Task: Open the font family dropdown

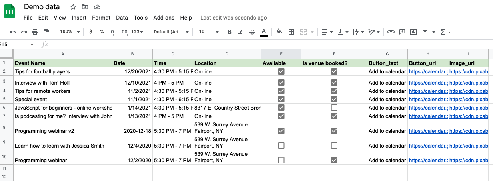Action: (x=171, y=32)
